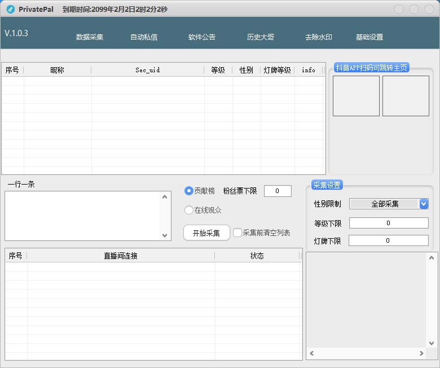Open the 去除水印 tab
This screenshot has width=440, height=368.
[319, 37]
